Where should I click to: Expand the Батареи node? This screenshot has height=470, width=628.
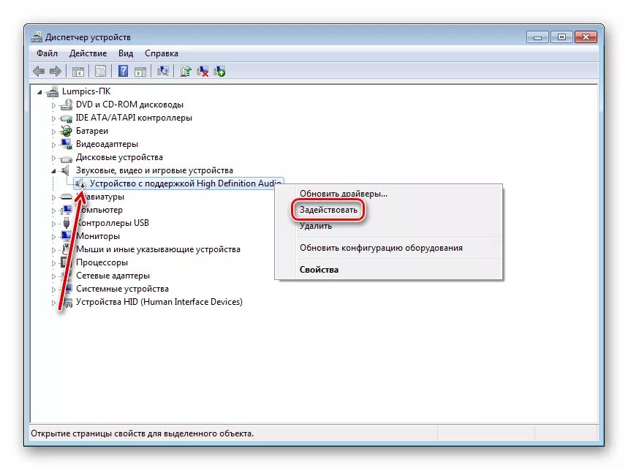coord(53,132)
